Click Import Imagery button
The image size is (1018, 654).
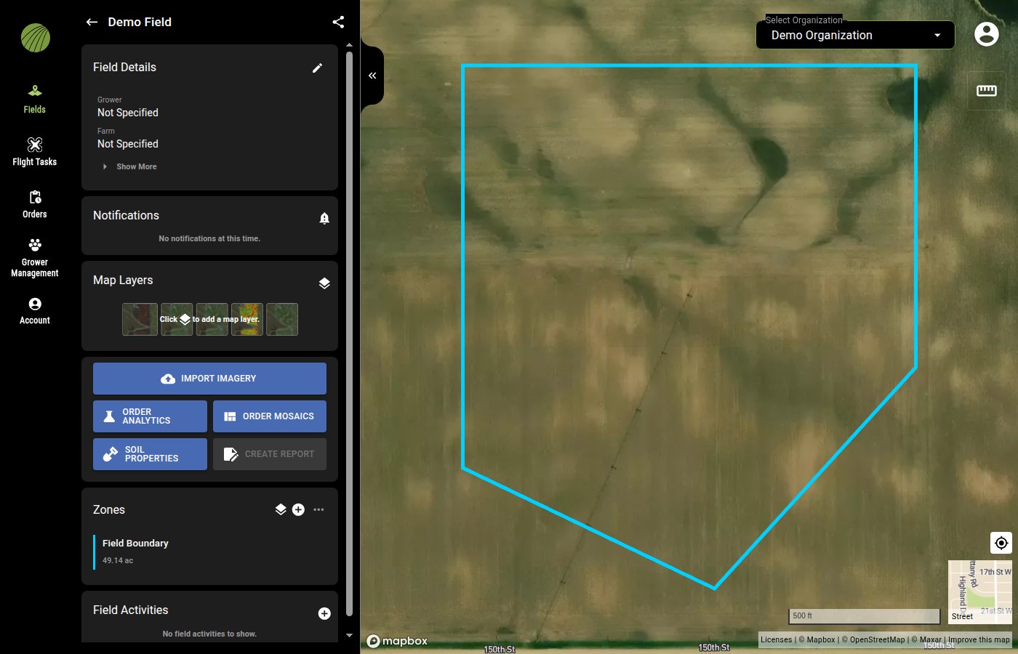coord(209,379)
